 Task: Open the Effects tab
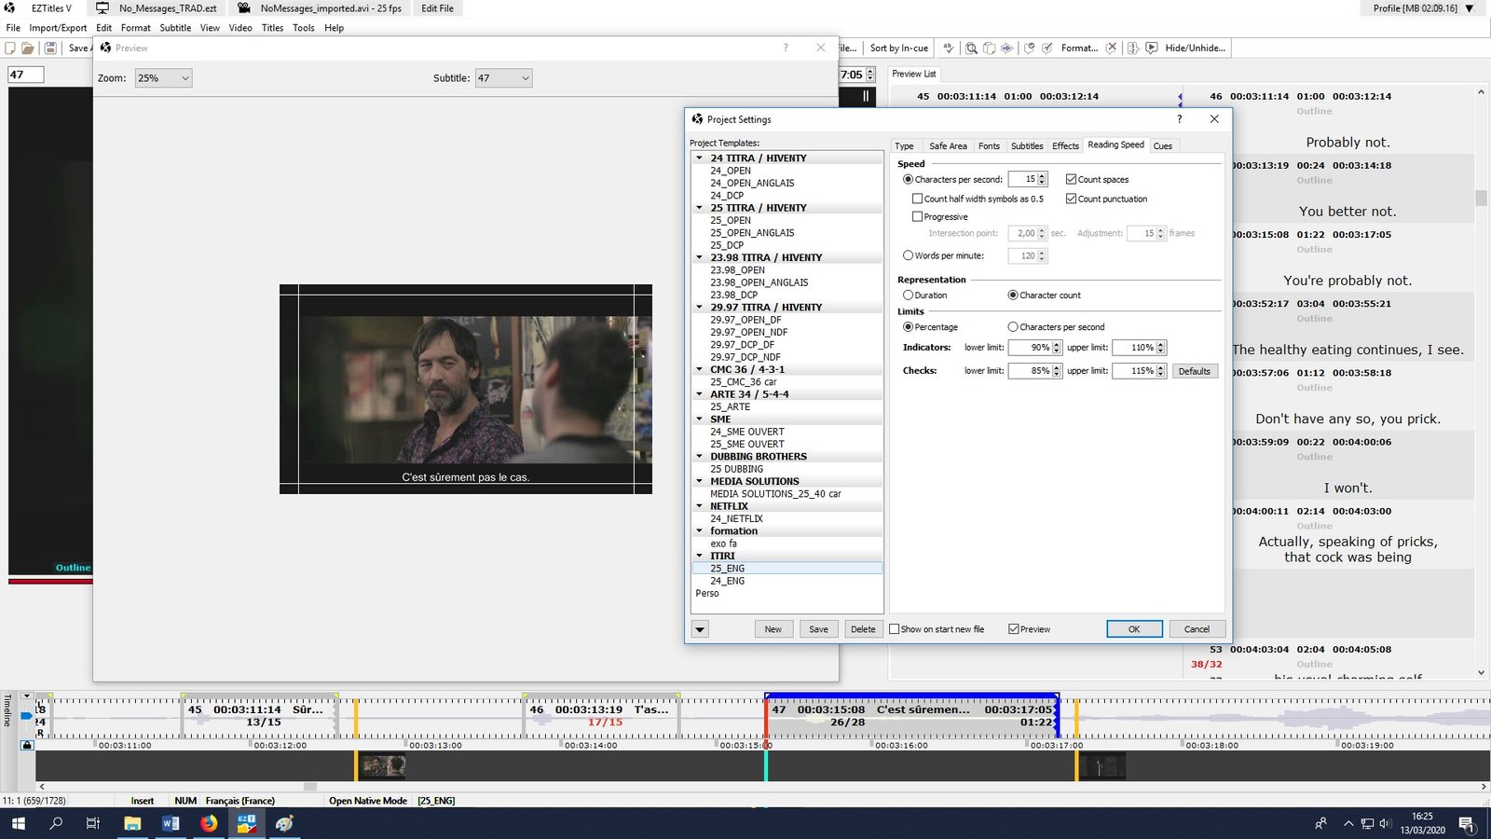point(1065,146)
